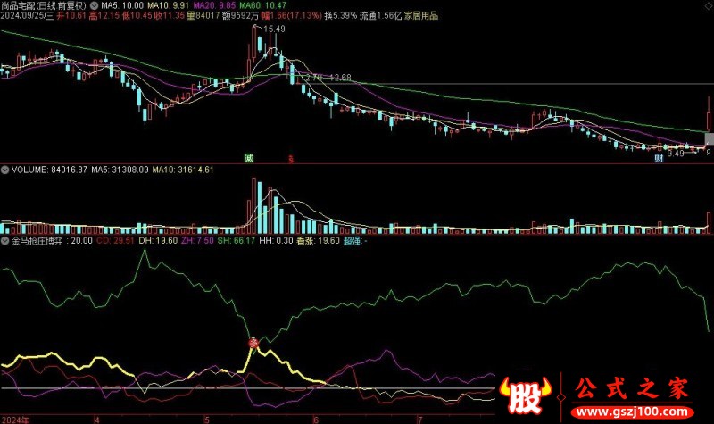Click the turnover rate 换5.39%

[x=340, y=16]
